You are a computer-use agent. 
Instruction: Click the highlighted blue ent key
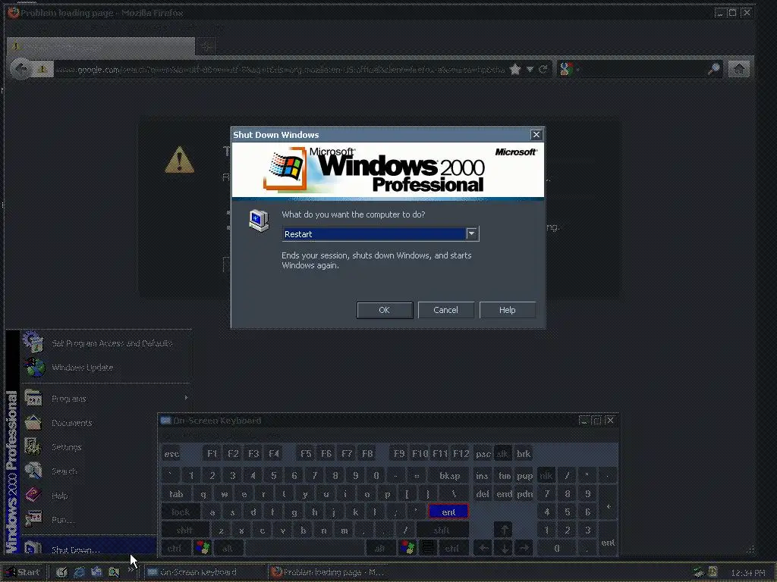[448, 512]
